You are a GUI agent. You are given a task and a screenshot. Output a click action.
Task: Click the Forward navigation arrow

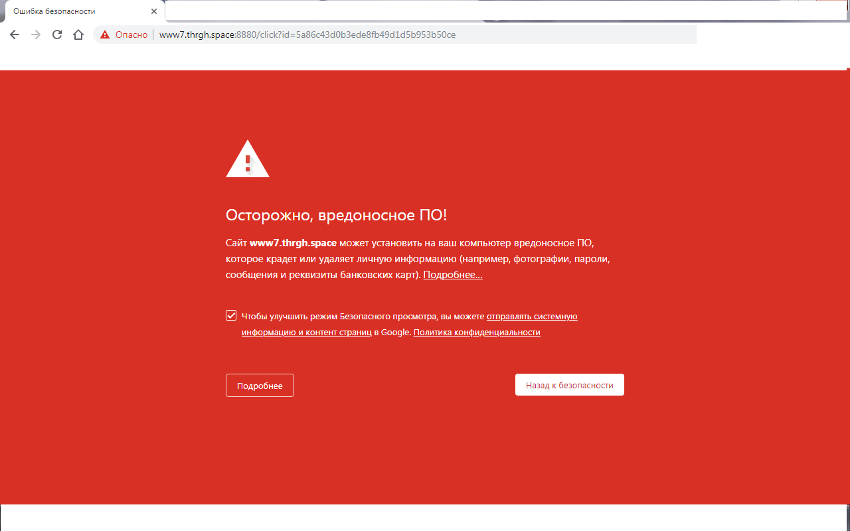click(36, 35)
